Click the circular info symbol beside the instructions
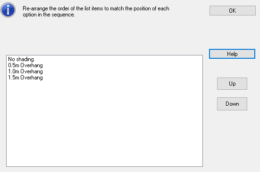 8,10
